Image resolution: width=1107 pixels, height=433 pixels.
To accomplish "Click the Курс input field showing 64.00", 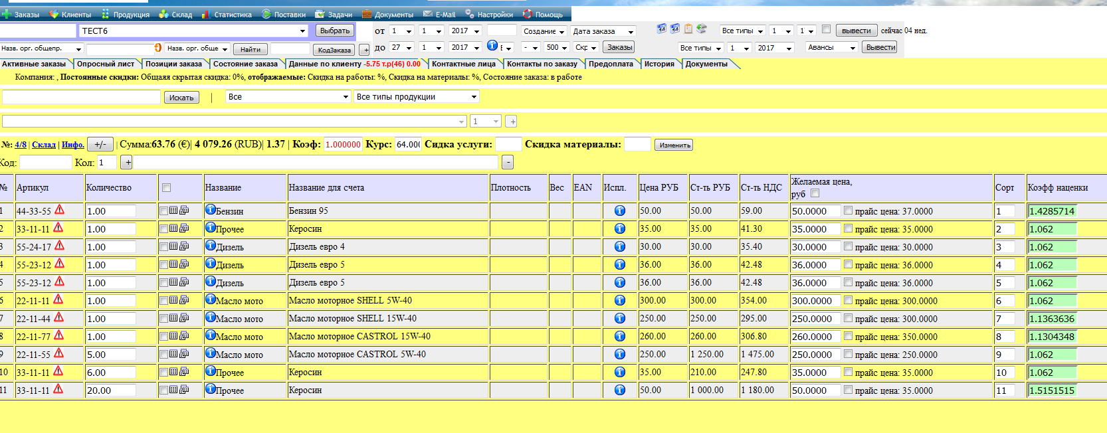I will 408,144.
